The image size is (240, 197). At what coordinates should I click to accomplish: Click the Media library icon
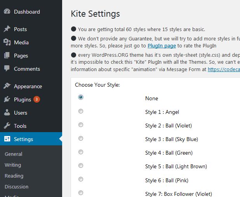tap(7, 42)
